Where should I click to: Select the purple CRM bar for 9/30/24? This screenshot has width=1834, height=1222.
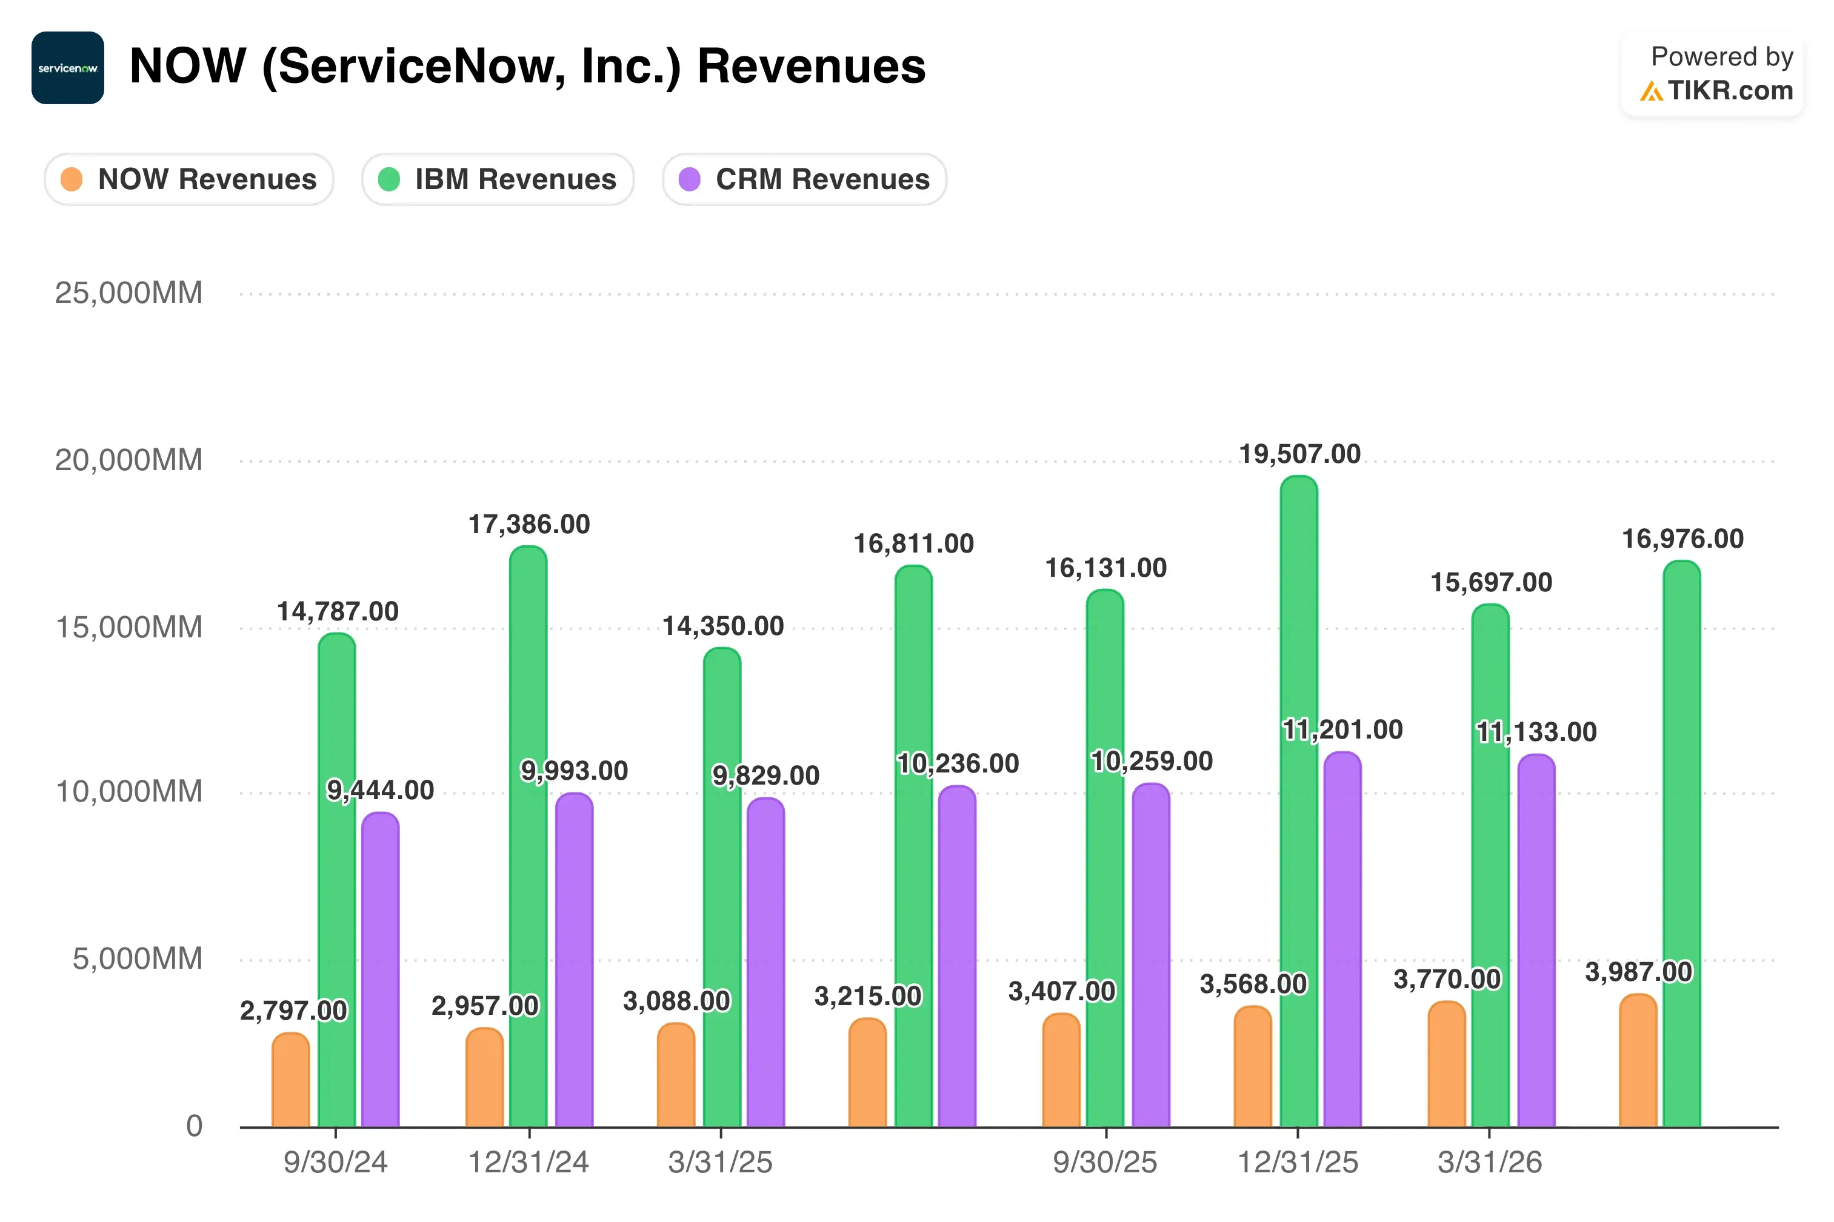pos(381,969)
